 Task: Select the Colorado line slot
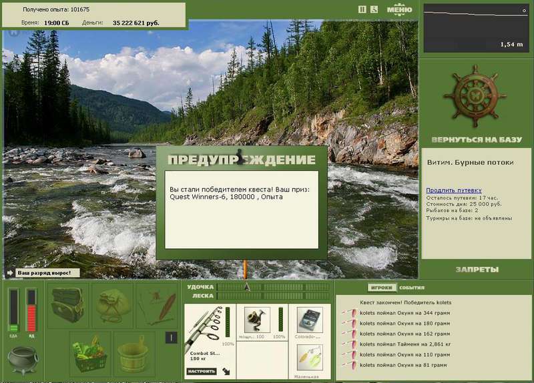point(310,320)
